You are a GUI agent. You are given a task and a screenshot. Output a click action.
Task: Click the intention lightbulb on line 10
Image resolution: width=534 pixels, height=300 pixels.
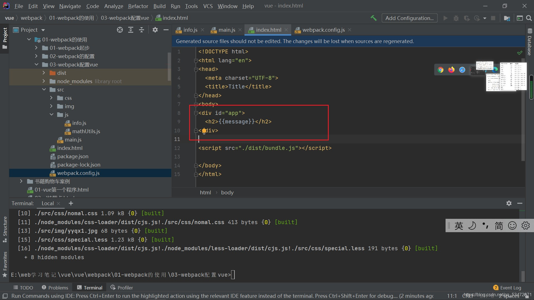click(x=204, y=131)
